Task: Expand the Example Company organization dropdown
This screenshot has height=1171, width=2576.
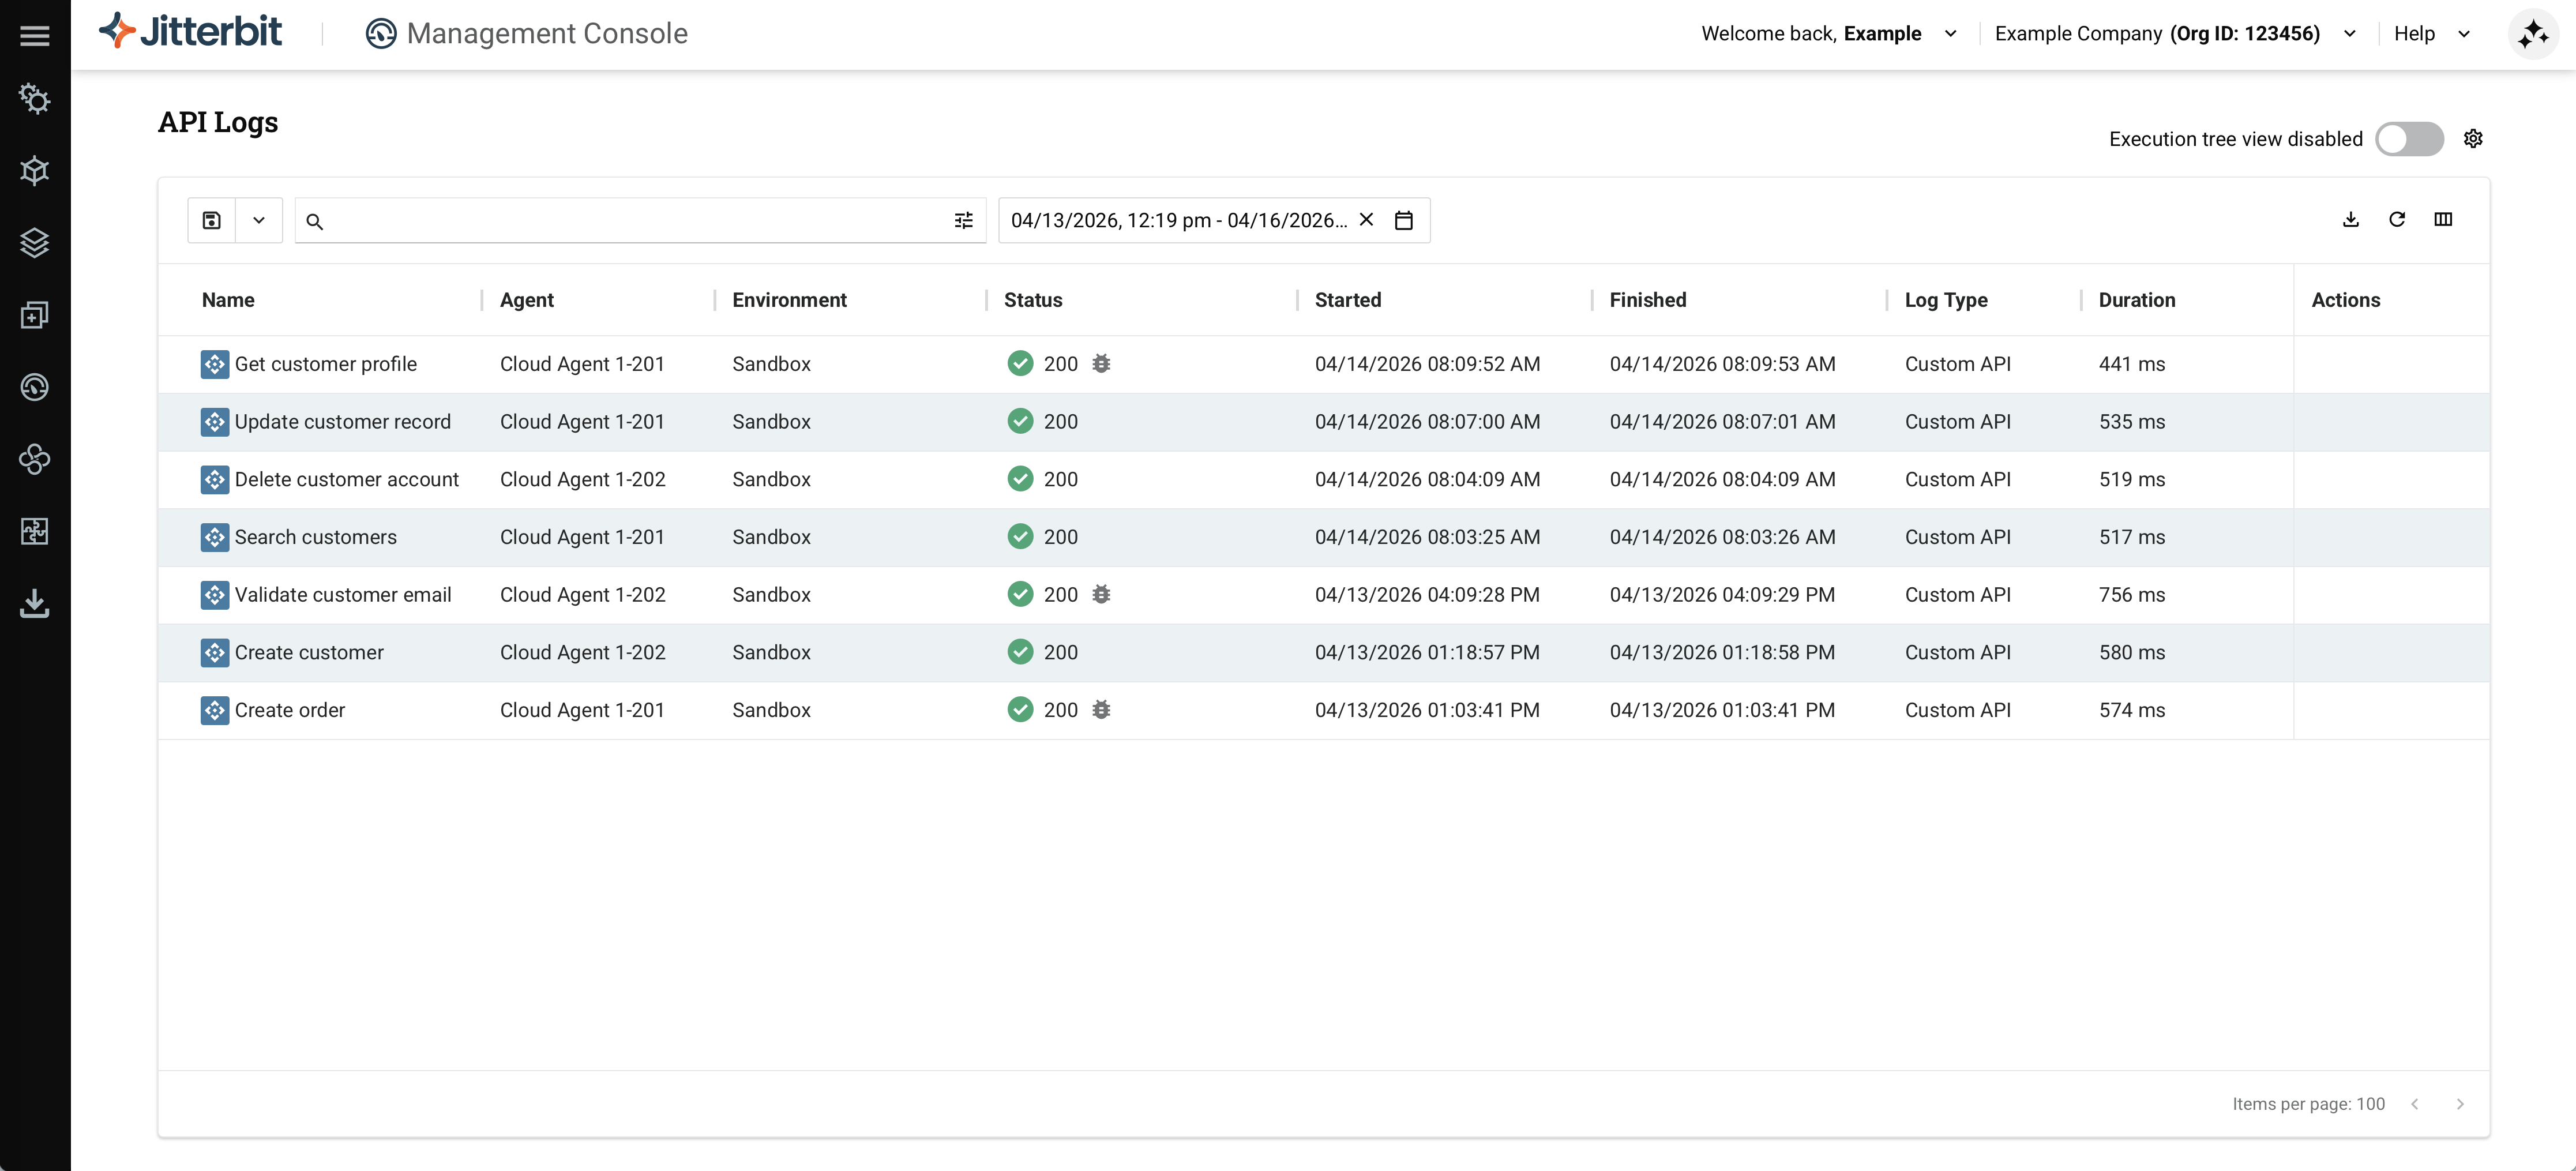Action: [2350, 34]
